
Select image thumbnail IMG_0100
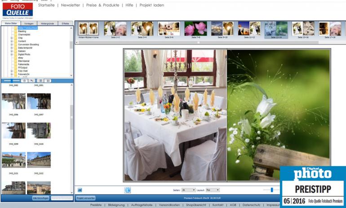pyautogui.click(x=39, y=131)
